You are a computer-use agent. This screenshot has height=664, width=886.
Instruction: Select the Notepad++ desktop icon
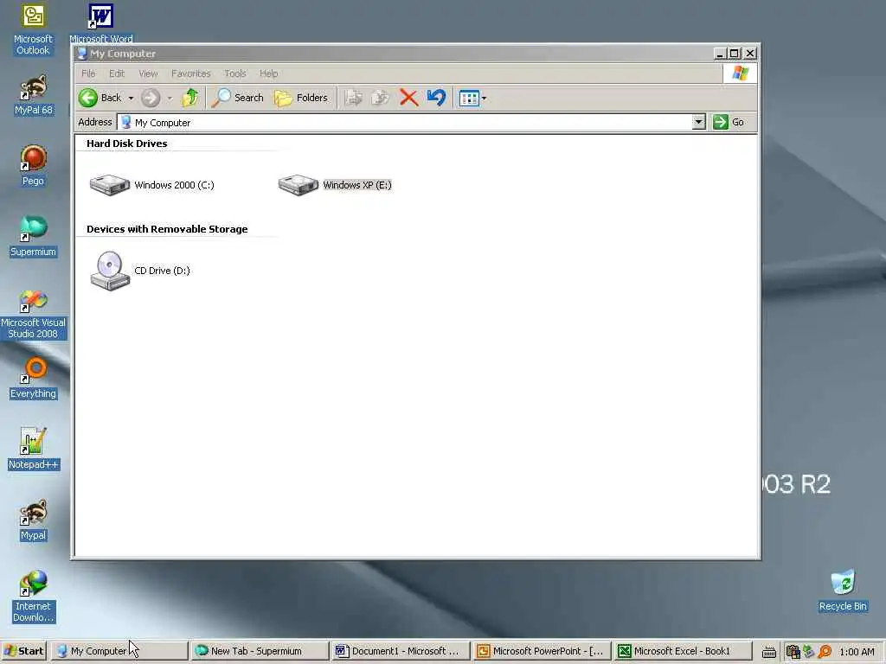pyautogui.click(x=34, y=450)
